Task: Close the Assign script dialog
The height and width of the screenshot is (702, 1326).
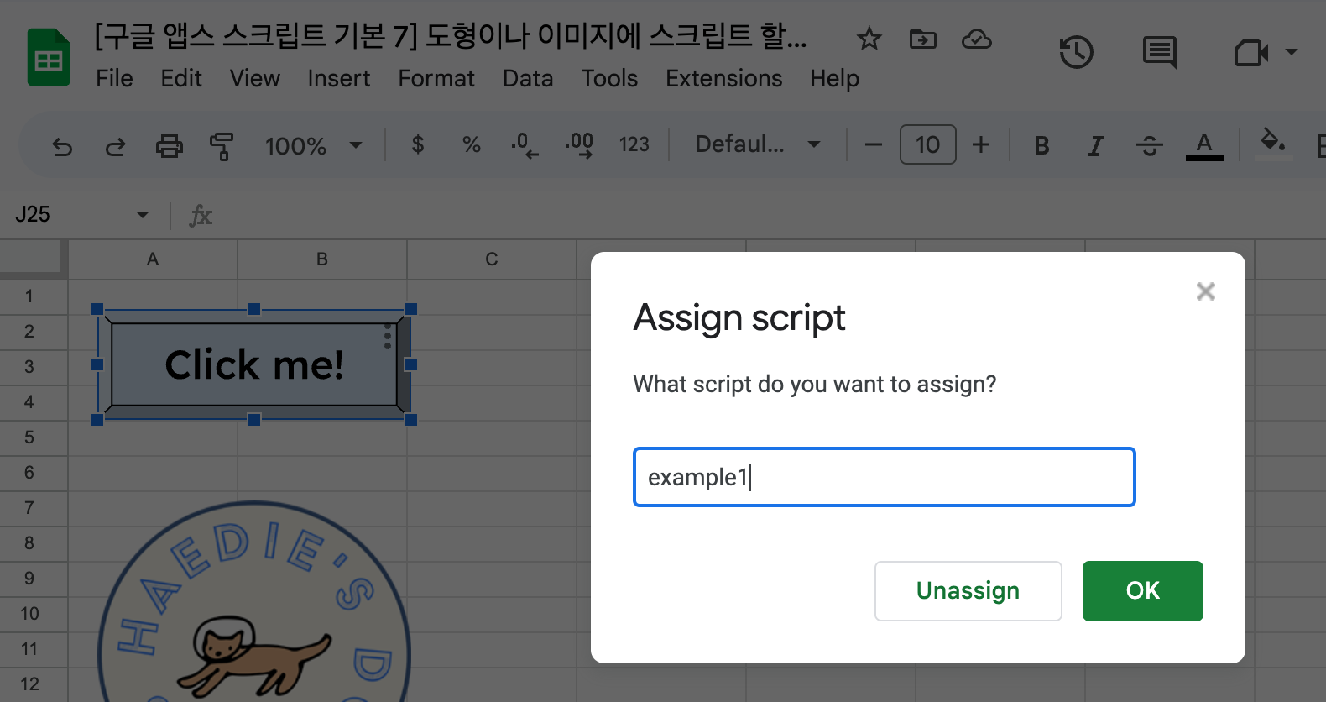Action: tap(1206, 291)
